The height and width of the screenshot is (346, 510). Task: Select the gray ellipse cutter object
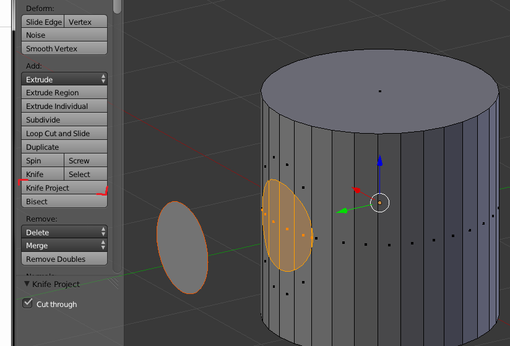tap(182, 248)
